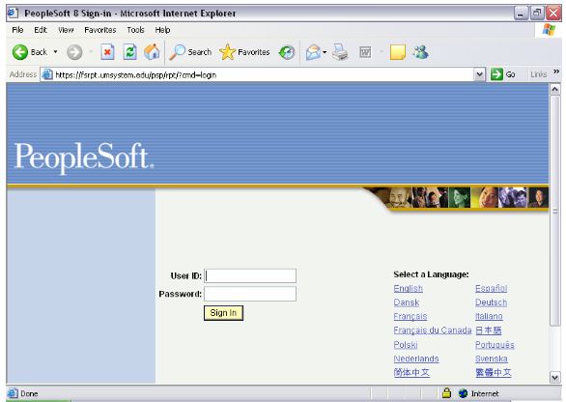Viewport: 566px width, 402px height.
Task: Select Nederlands language link
Action: click(x=416, y=359)
